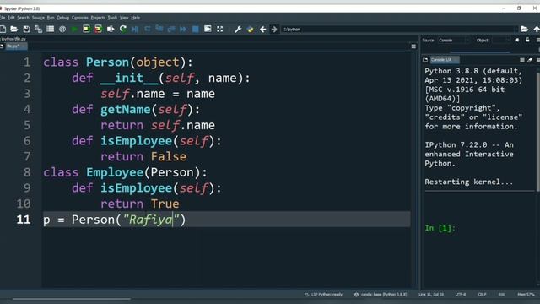Click the memory usage status
This screenshot has width=540, height=304.
[526, 295]
